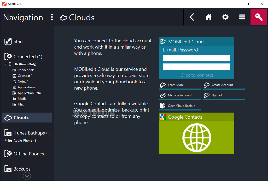Click the red key activation icon
Screen dimensions: 268x181
tap(259, 17)
